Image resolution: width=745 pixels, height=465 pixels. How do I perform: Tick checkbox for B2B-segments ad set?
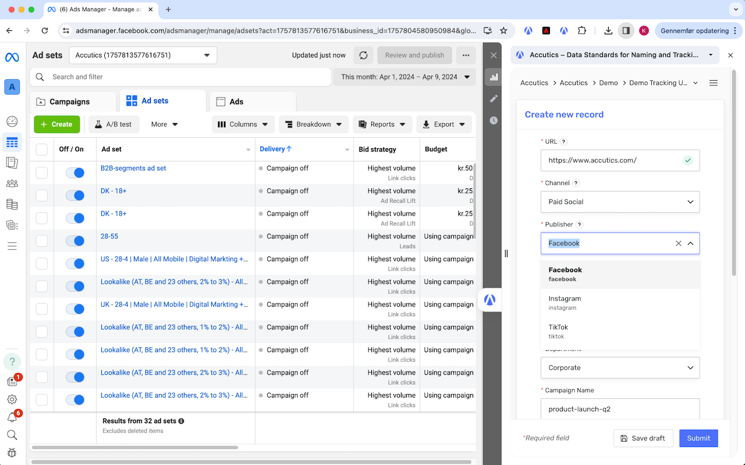click(x=42, y=173)
